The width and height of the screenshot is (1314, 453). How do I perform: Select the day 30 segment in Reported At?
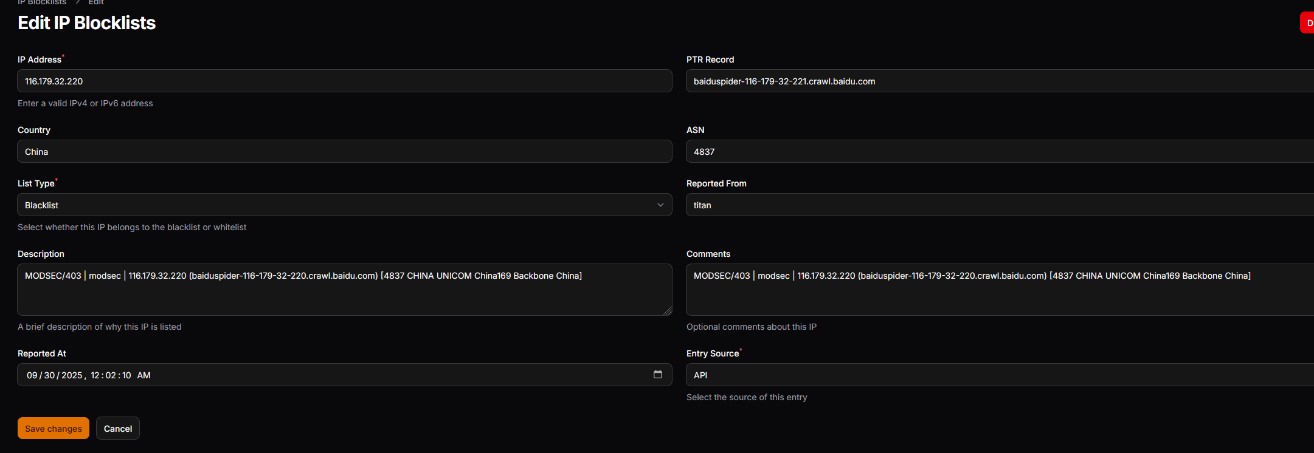pos(50,375)
